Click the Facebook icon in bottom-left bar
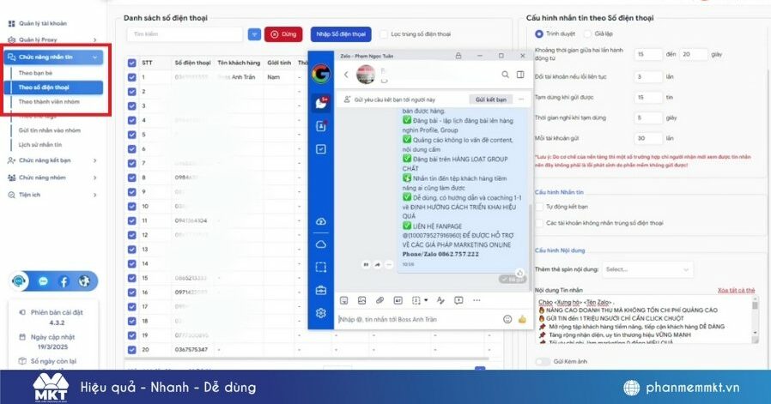 (64, 281)
